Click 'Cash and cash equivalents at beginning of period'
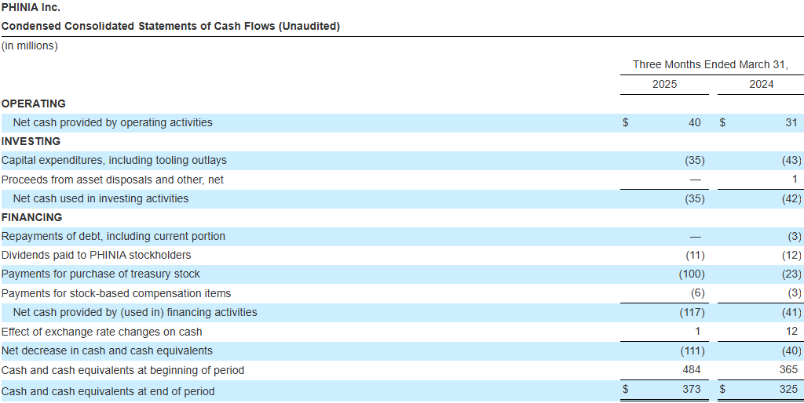Image resolution: width=804 pixels, height=403 pixels. click(x=122, y=371)
